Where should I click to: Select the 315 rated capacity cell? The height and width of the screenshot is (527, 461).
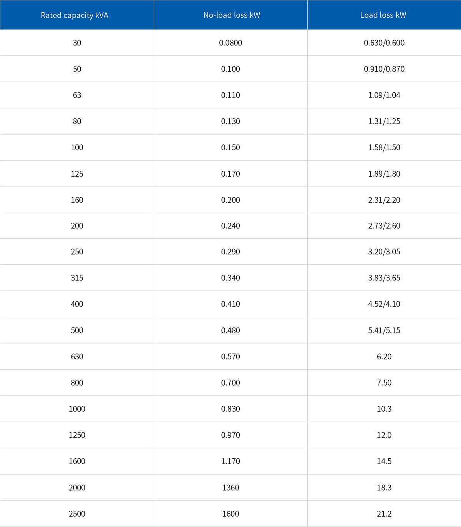(77, 278)
